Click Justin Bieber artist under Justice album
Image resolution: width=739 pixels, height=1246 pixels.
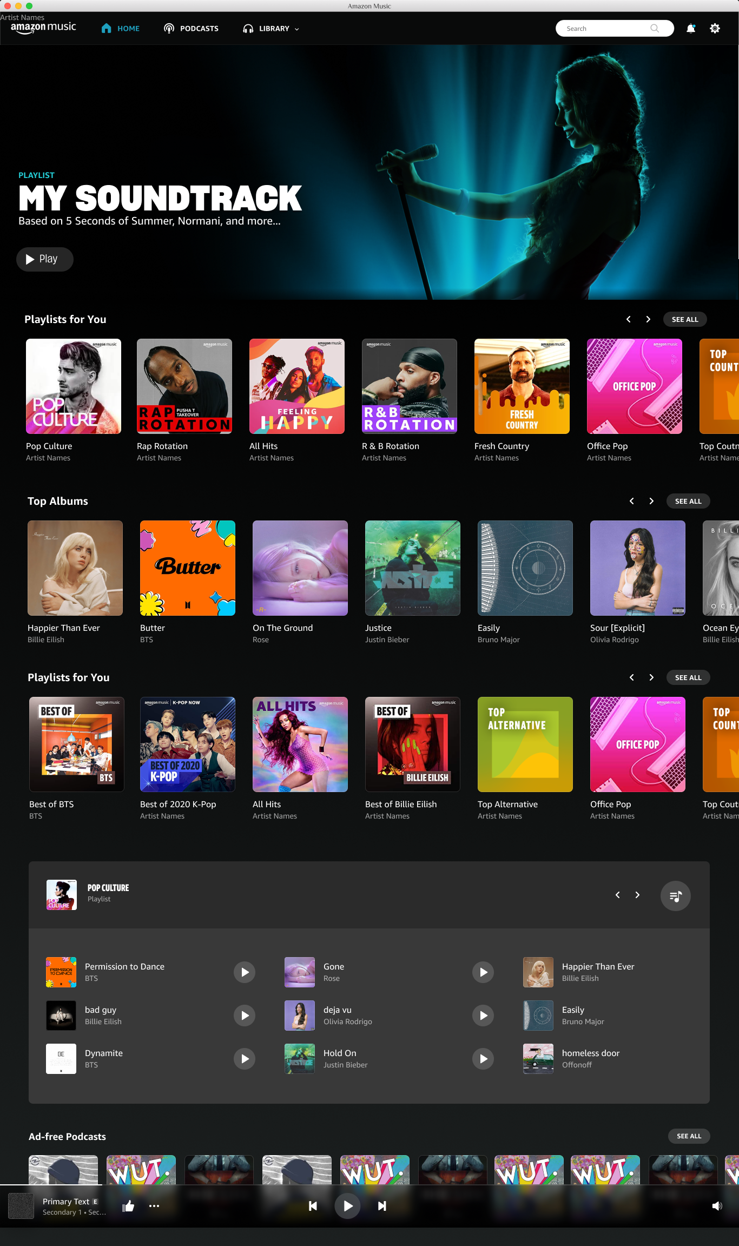(x=387, y=640)
